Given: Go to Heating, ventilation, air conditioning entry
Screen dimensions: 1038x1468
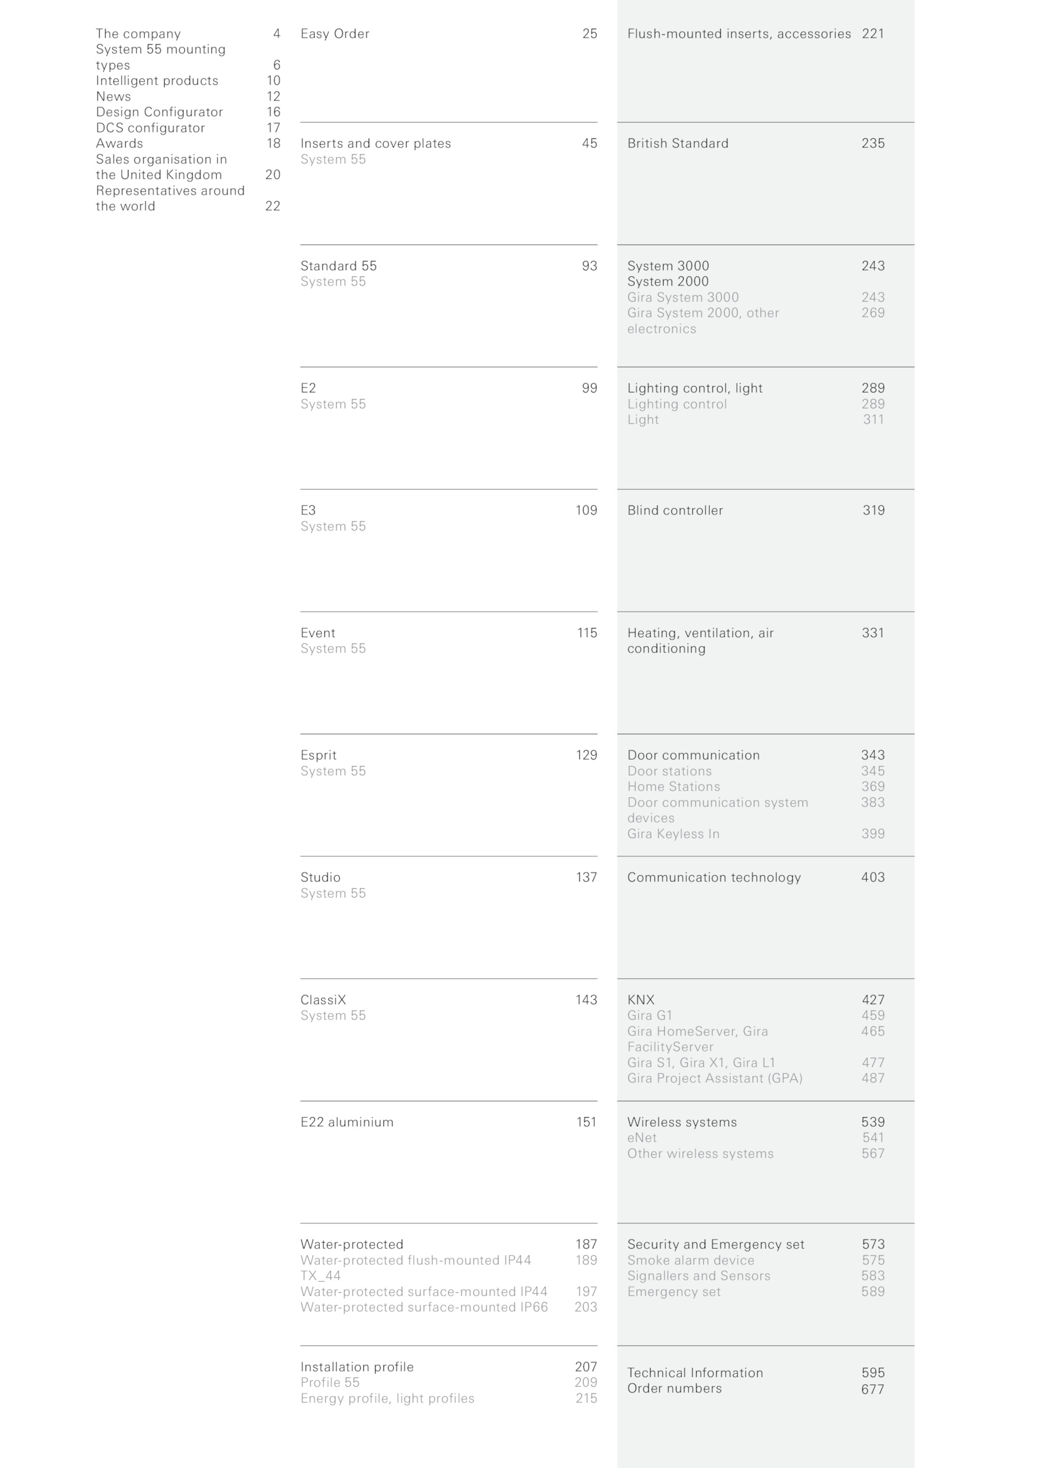Looking at the screenshot, I should click(701, 641).
